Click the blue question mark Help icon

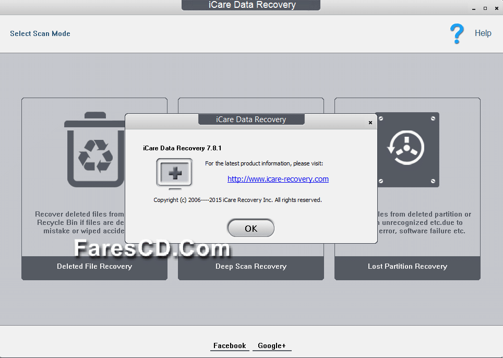(457, 34)
